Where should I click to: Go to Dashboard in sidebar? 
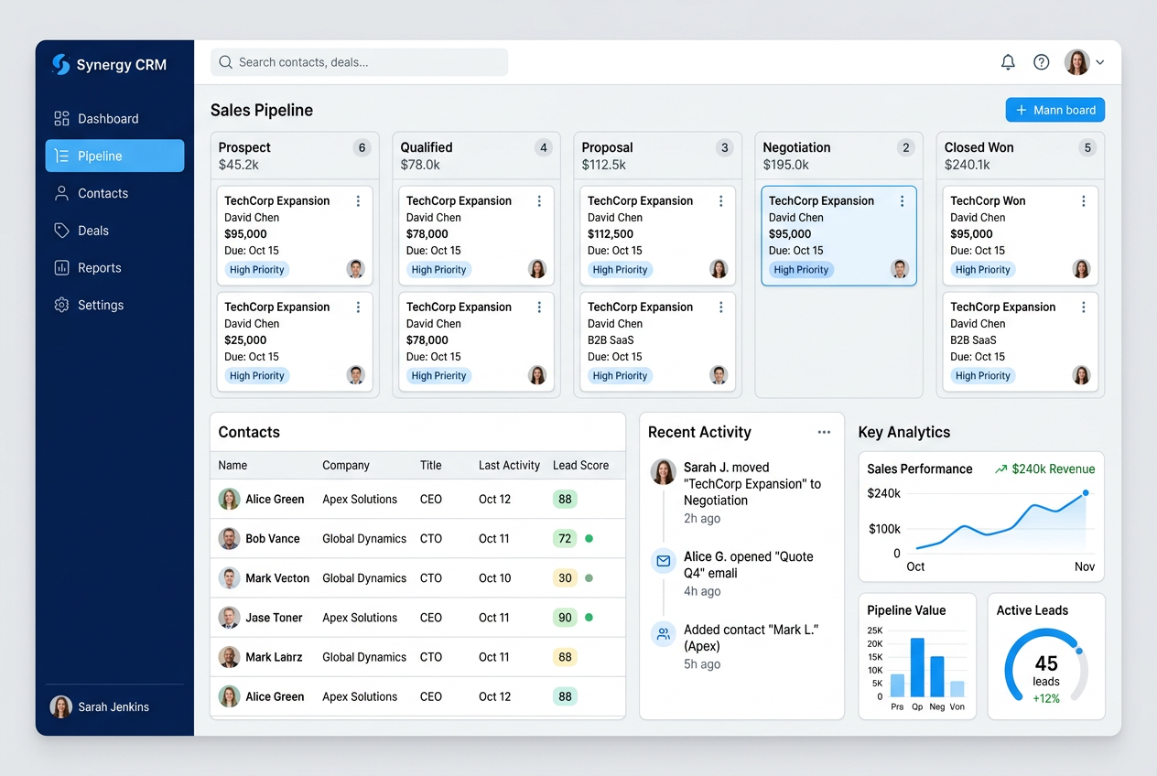(114, 118)
